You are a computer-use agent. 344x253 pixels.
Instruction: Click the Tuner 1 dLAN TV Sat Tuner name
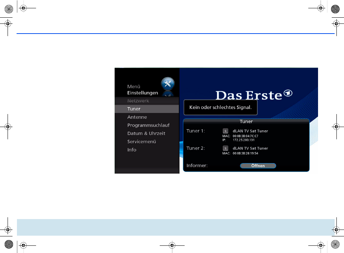250,131
